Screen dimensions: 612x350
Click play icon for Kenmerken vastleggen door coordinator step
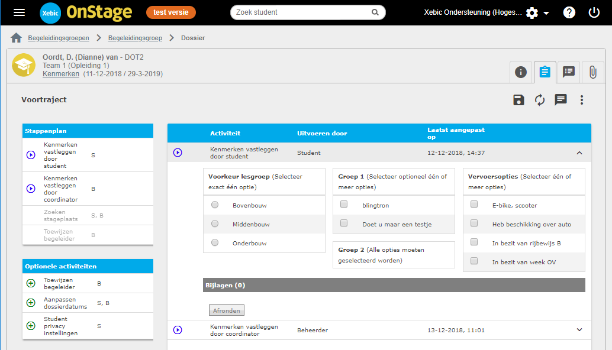pos(31,189)
